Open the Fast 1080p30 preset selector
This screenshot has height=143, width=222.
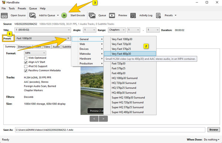(43, 38)
